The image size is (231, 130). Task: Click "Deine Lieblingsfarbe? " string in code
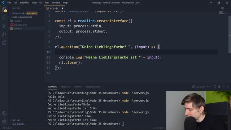105,47
